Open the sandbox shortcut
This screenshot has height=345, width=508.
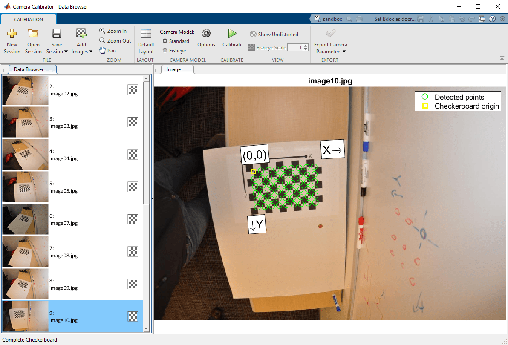[x=328, y=19]
